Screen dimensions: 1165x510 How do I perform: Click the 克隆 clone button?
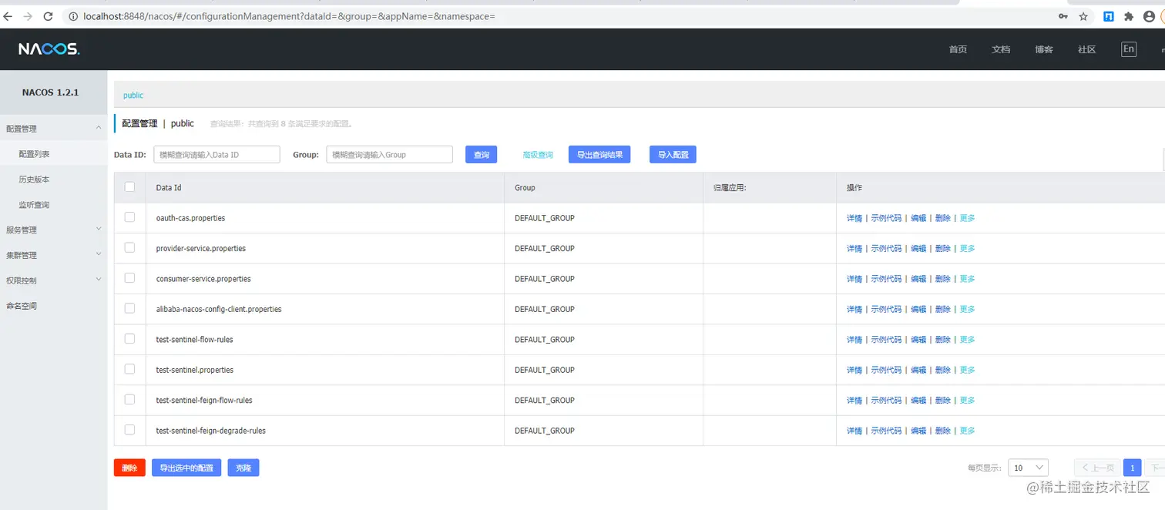pos(243,468)
